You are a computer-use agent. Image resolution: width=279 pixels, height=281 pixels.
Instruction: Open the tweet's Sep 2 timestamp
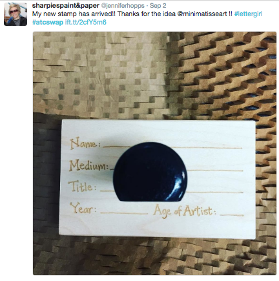point(158,6)
